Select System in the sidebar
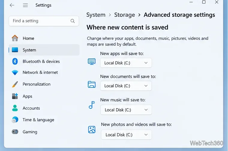Image resolution: width=228 pixels, height=151 pixels. [x=44, y=50]
